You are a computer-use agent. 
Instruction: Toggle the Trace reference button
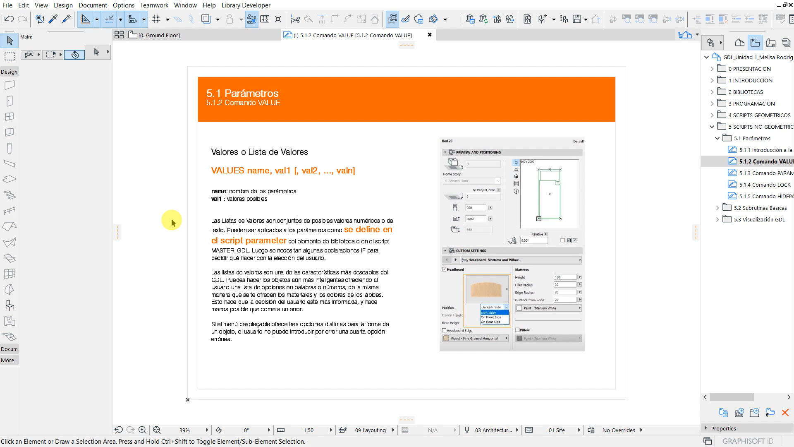(x=206, y=19)
